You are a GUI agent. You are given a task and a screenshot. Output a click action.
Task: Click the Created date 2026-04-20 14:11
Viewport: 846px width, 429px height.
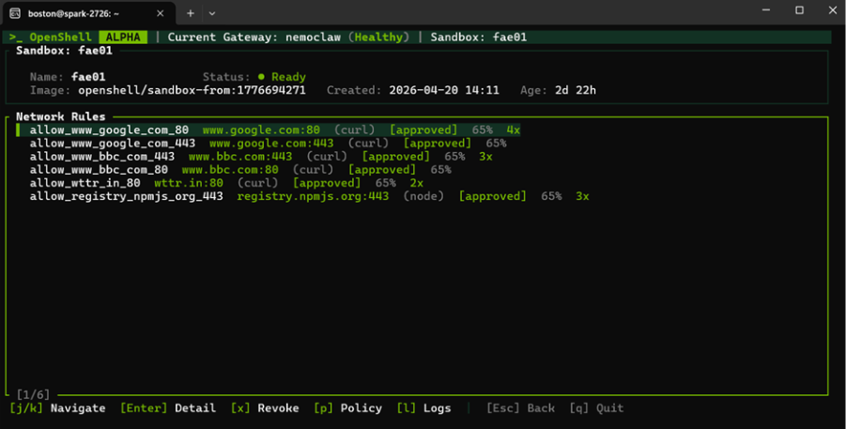[444, 90]
